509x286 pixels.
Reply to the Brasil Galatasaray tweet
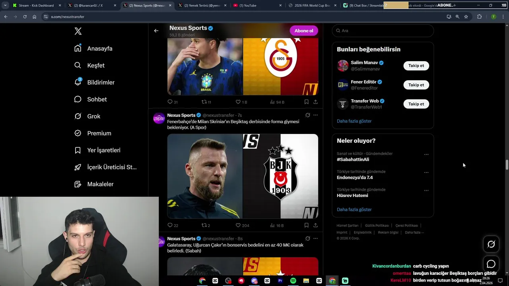tap(173, 102)
